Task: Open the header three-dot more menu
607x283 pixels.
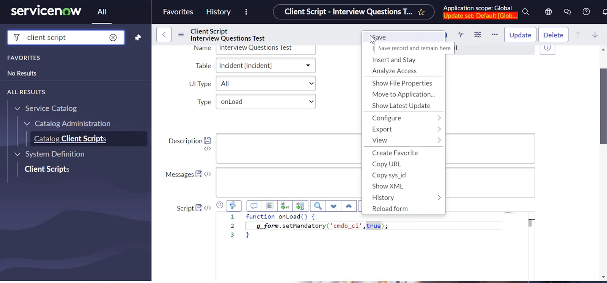Action: (246, 12)
